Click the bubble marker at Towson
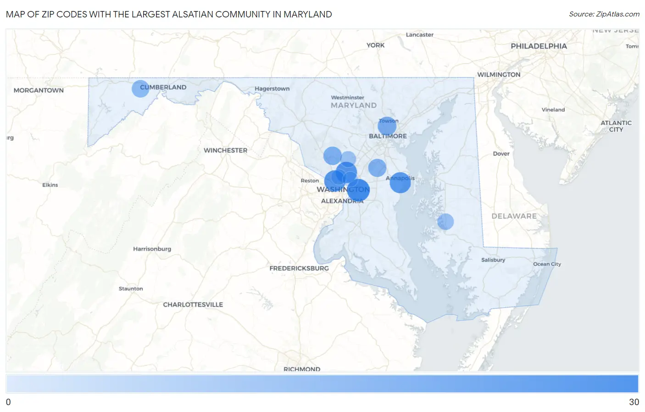 click(x=387, y=126)
